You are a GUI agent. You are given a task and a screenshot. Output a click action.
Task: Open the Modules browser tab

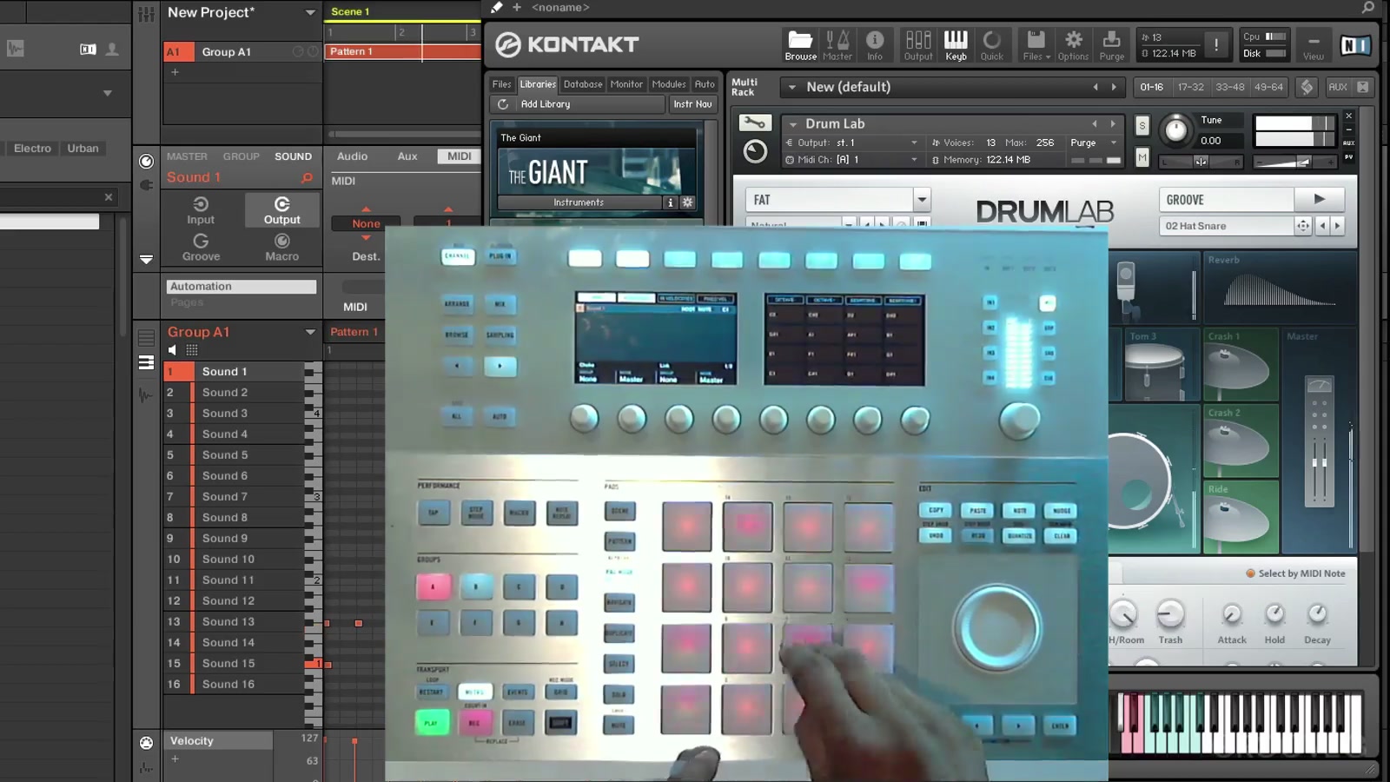pos(669,84)
